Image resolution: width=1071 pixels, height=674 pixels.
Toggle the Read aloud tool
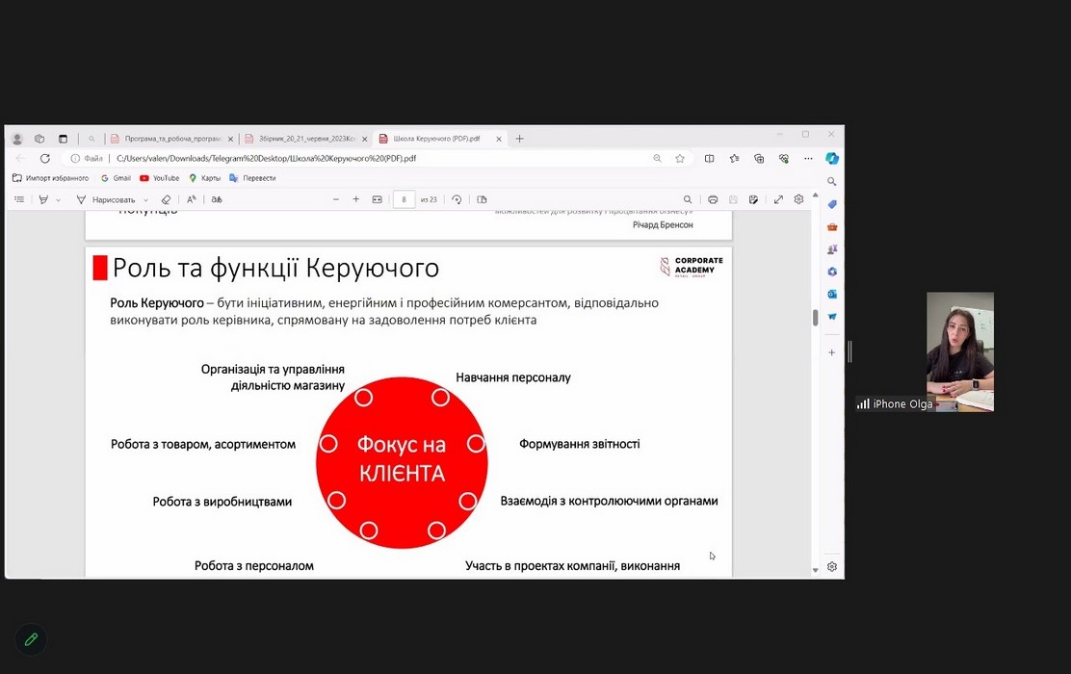point(192,199)
